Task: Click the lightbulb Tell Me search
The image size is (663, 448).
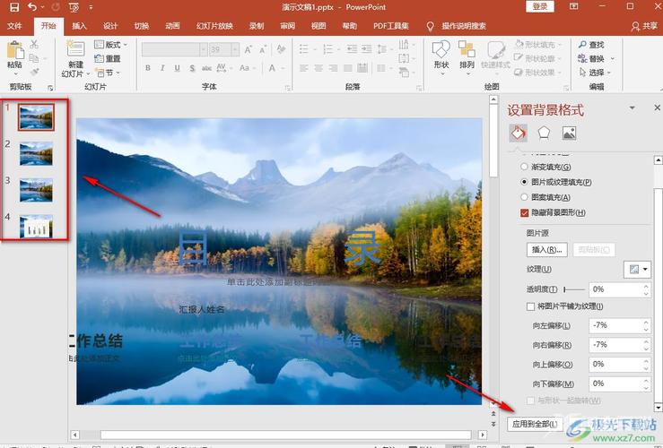Action: [430, 26]
